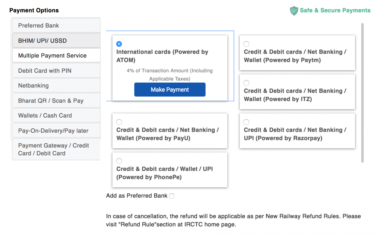Click the Safe & Secure Payments text
The height and width of the screenshot is (235, 374).
tap(335, 10)
